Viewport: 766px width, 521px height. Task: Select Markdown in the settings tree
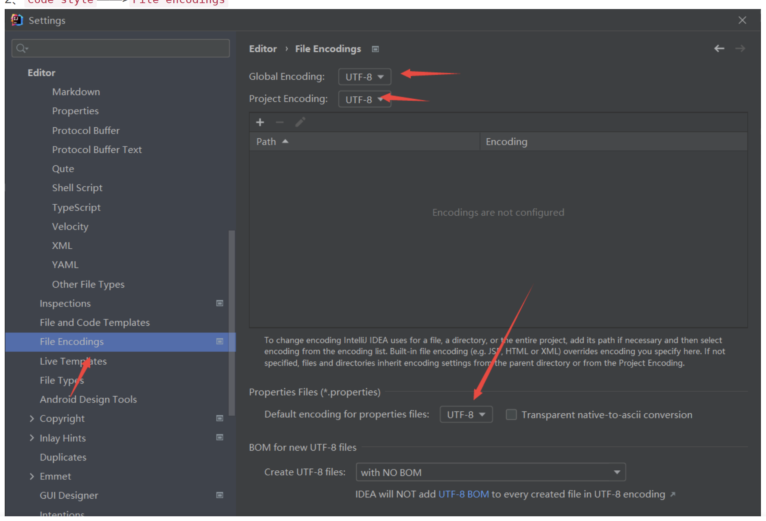click(x=76, y=92)
